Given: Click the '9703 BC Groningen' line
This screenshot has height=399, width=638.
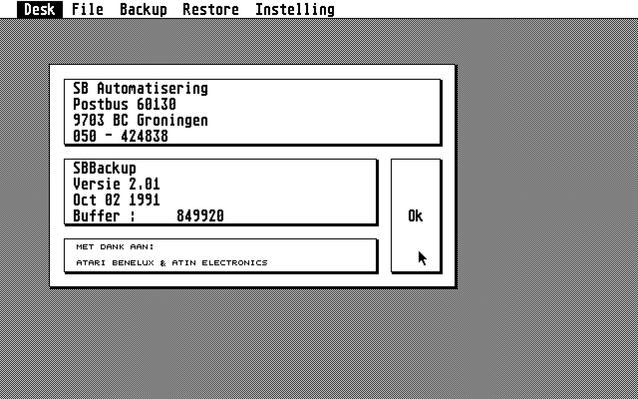Looking at the screenshot, I should coord(141,120).
